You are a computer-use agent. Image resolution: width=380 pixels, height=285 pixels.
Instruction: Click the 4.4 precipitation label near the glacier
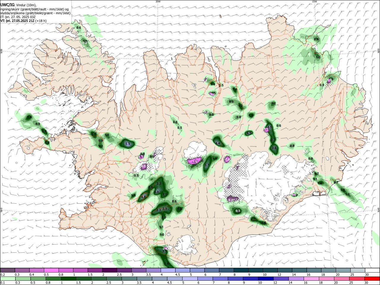(x=218, y=143)
